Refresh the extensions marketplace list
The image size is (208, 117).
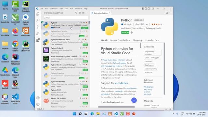(x=80, y=13)
